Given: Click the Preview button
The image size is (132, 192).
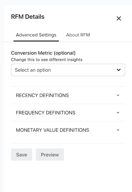Looking at the screenshot, I should coord(50,154).
